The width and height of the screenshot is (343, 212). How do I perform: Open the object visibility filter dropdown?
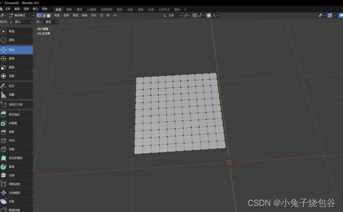point(322,15)
